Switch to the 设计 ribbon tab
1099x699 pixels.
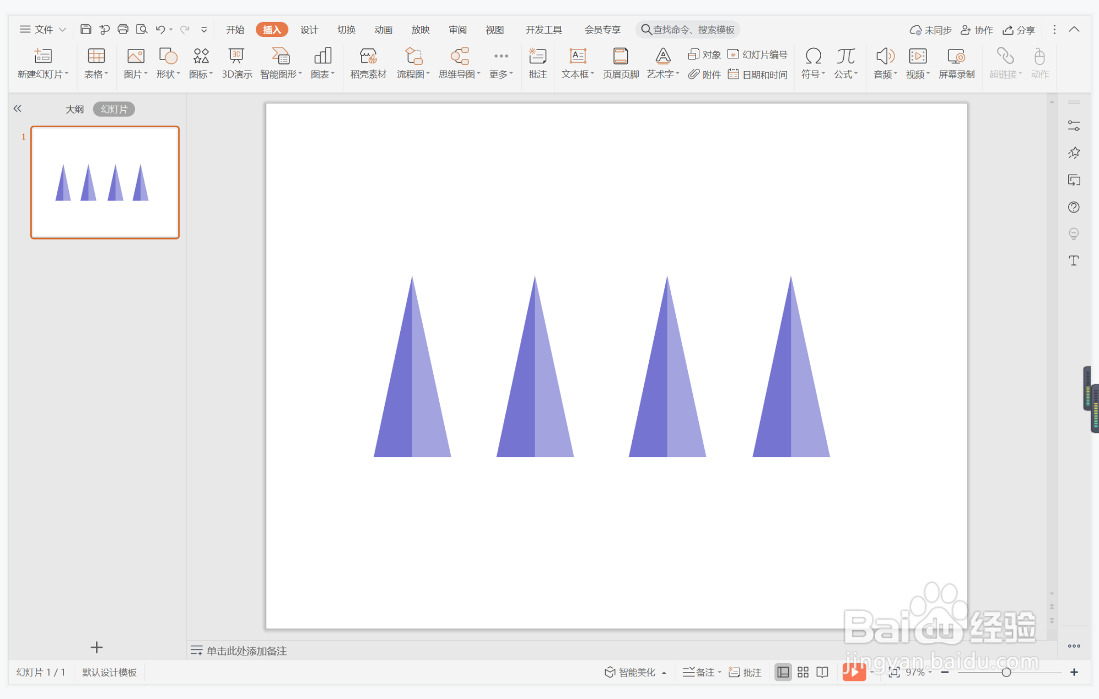click(309, 30)
